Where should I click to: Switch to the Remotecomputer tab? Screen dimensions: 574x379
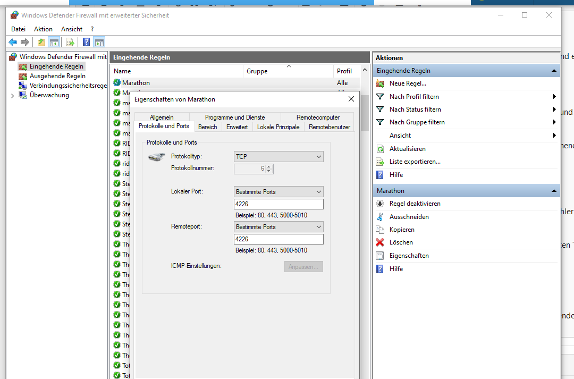pos(318,117)
